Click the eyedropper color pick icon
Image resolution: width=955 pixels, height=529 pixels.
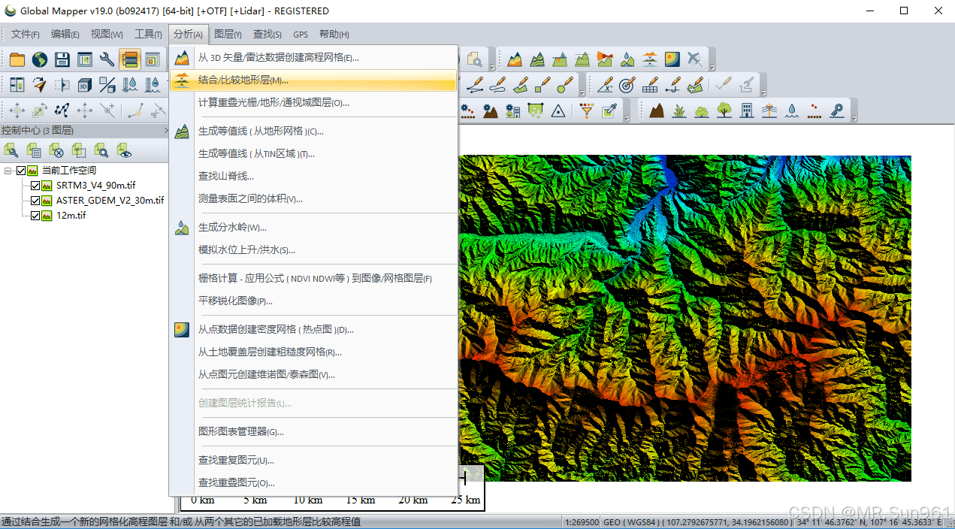click(x=609, y=110)
